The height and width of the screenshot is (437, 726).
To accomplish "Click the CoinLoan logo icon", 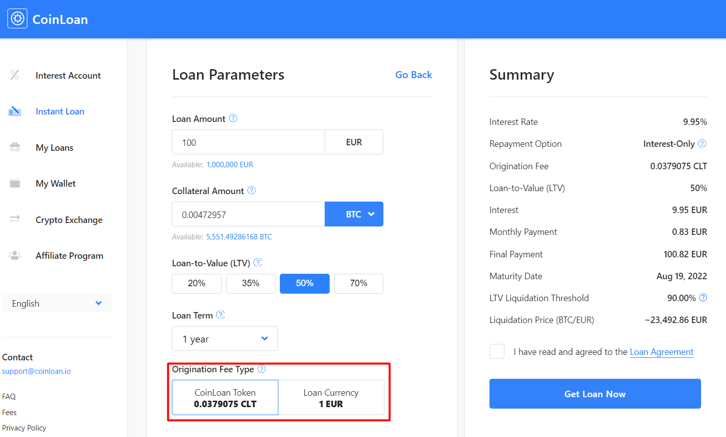I will 17,19.
